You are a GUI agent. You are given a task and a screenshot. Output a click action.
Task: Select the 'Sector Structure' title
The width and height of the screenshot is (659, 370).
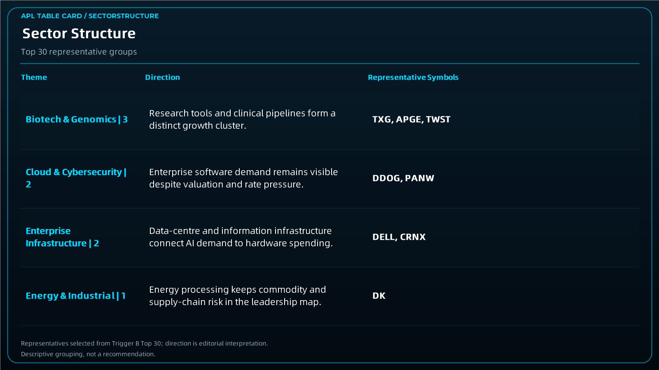79,33
